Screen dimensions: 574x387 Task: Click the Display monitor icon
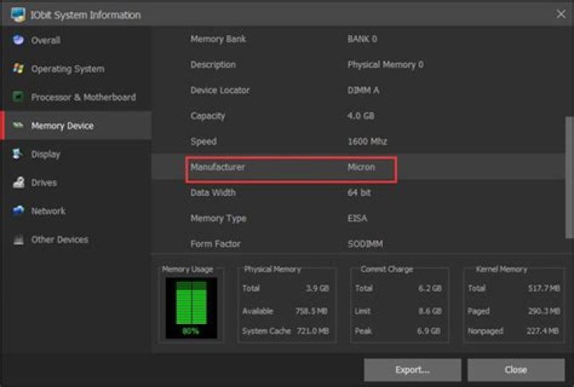[x=18, y=154]
